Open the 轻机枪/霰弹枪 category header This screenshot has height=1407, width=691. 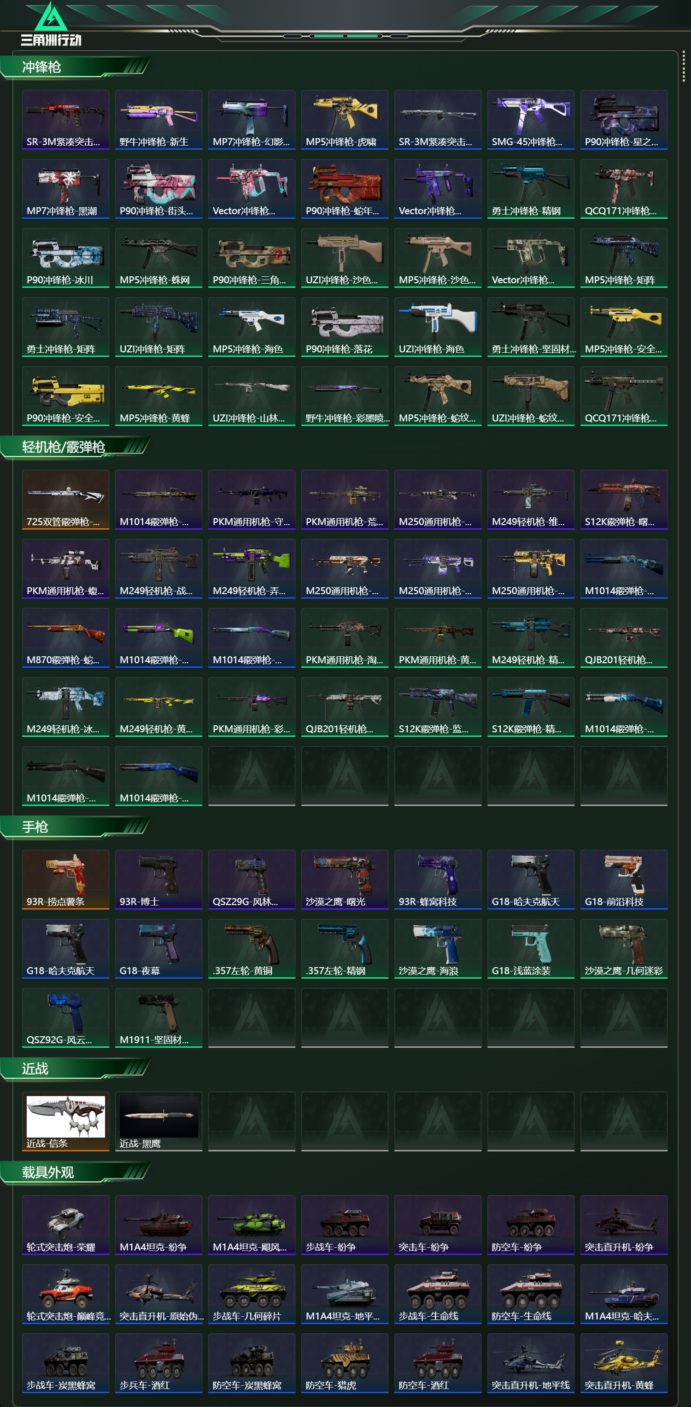64,447
